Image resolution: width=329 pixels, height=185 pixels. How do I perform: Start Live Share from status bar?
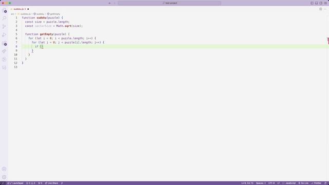tap(51, 183)
